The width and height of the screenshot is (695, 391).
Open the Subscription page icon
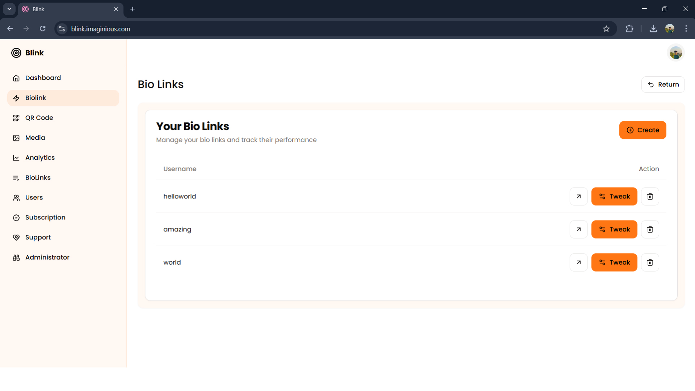tap(16, 218)
